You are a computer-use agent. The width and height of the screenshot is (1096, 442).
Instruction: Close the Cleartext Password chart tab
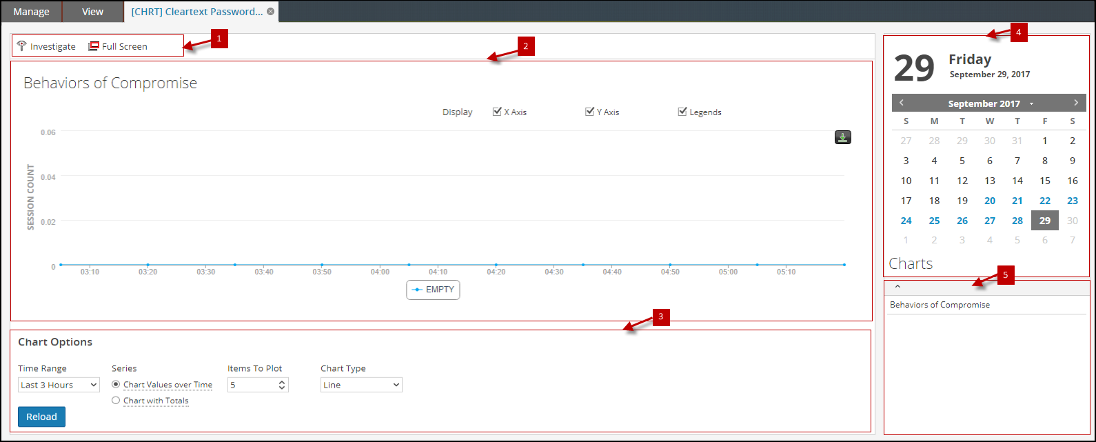click(x=271, y=12)
